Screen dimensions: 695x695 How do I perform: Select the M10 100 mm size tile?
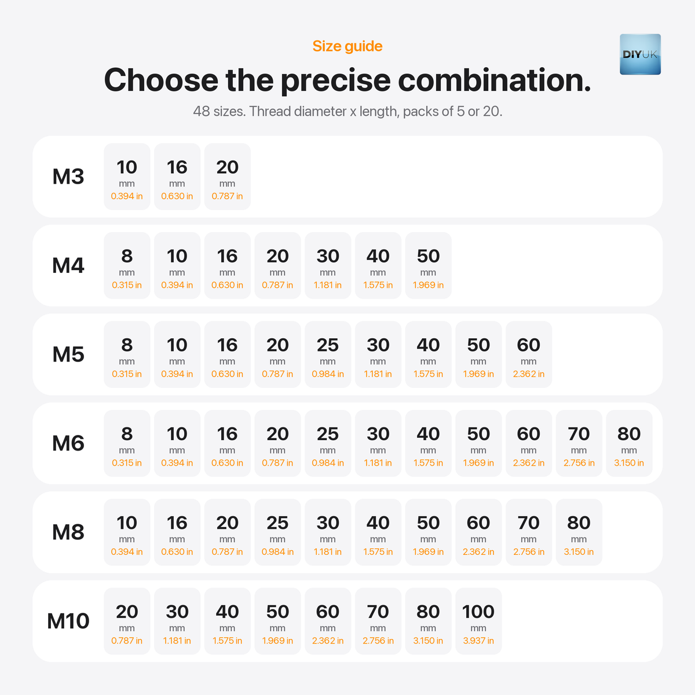click(x=479, y=621)
